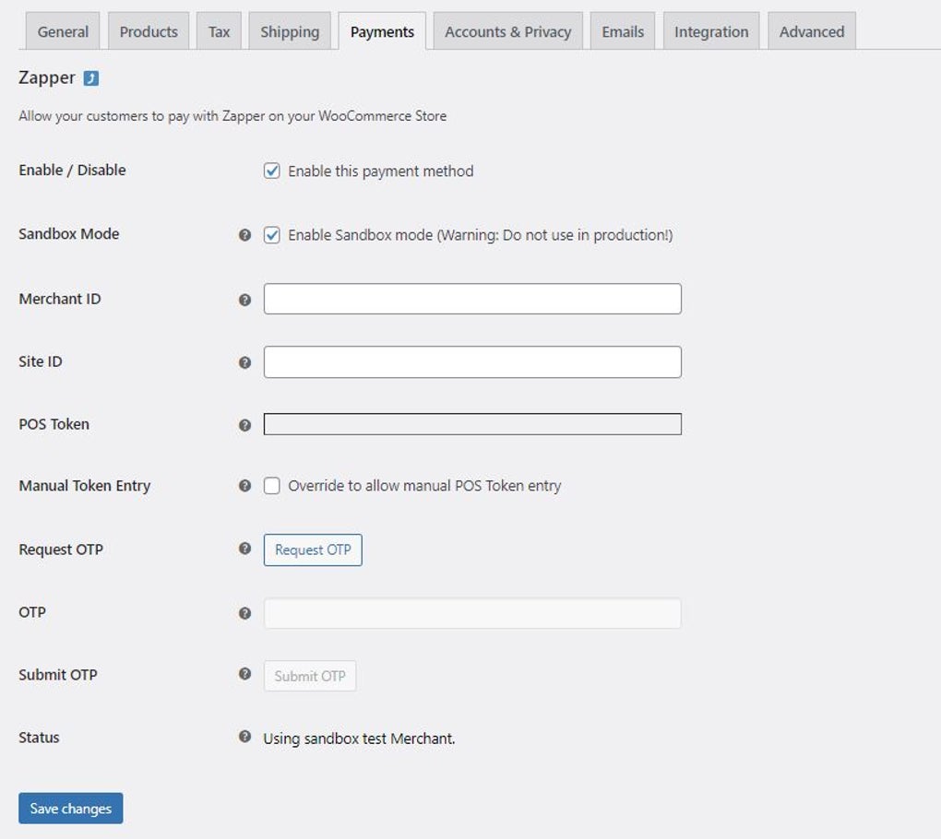
Task: Click the Manual Token Entry help icon
Action: click(244, 486)
